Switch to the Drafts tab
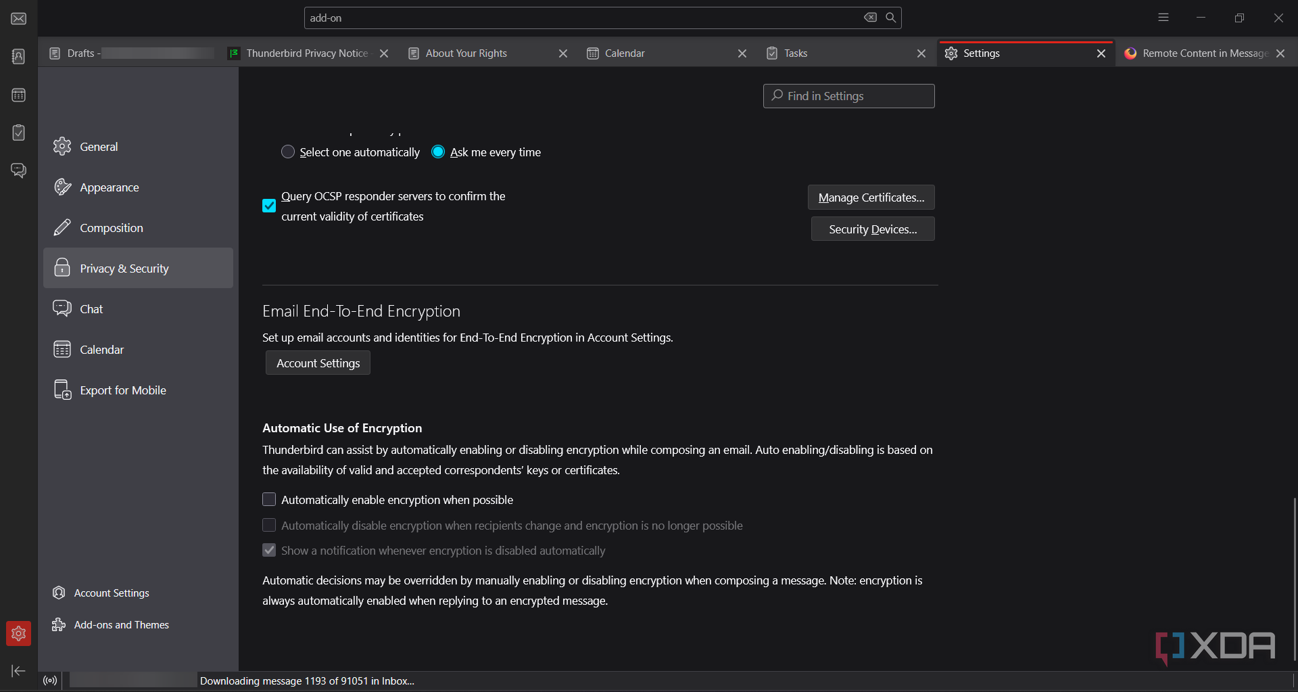Viewport: 1298px width, 692px height. (x=130, y=53)
